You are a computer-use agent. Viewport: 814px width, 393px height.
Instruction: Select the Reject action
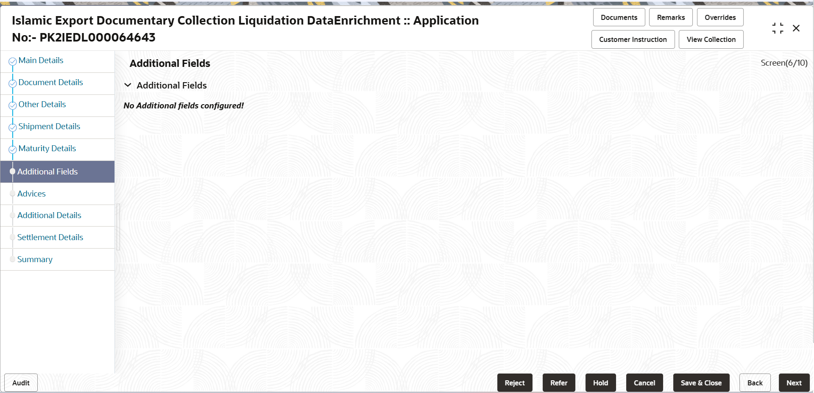point(514,382)
